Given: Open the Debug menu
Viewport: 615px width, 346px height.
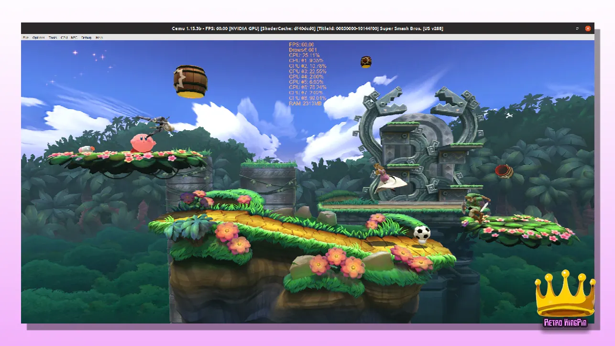Looking at the screenshot, I should [86, 37].
